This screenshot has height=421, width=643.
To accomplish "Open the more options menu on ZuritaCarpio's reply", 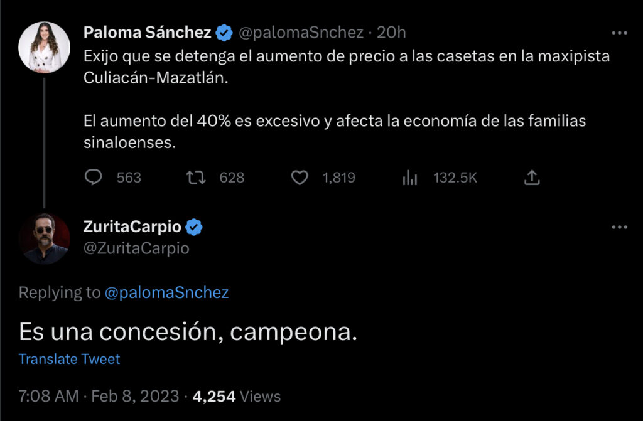I will [620, 227].
